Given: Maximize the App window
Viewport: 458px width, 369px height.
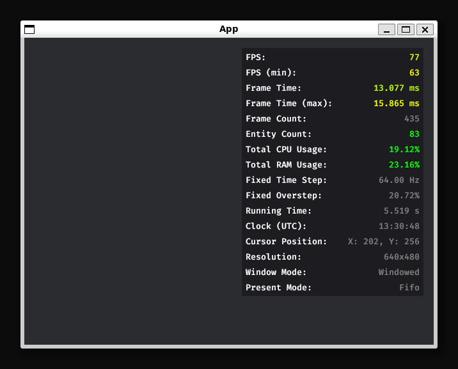Looking at the screenshot, I should [406, 29].
